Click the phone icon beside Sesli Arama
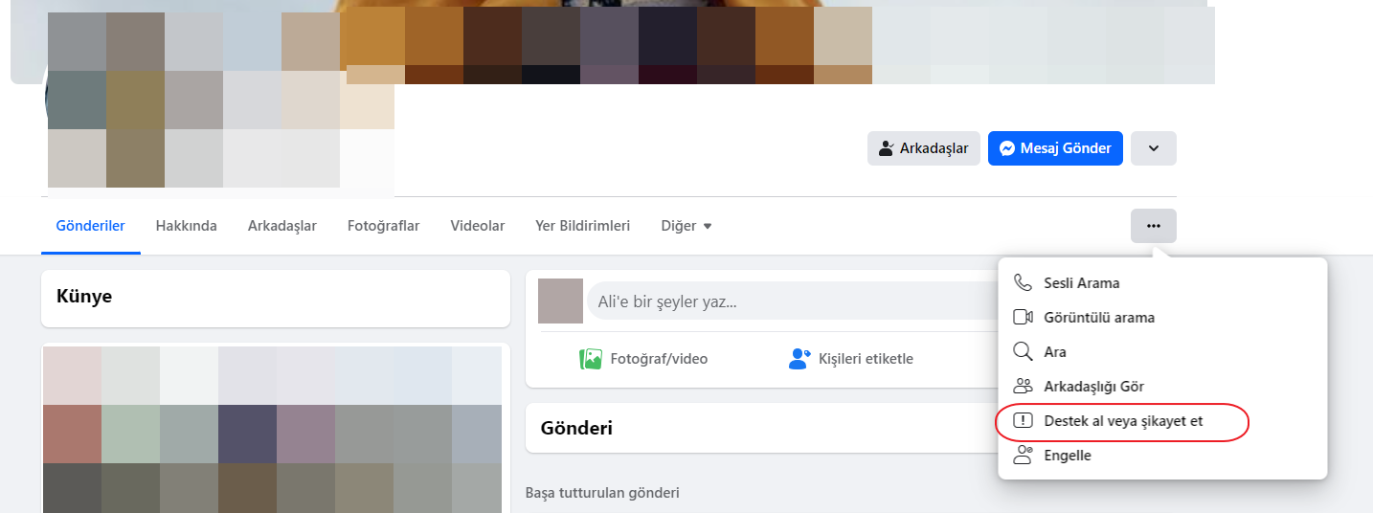 [1024, 283]
